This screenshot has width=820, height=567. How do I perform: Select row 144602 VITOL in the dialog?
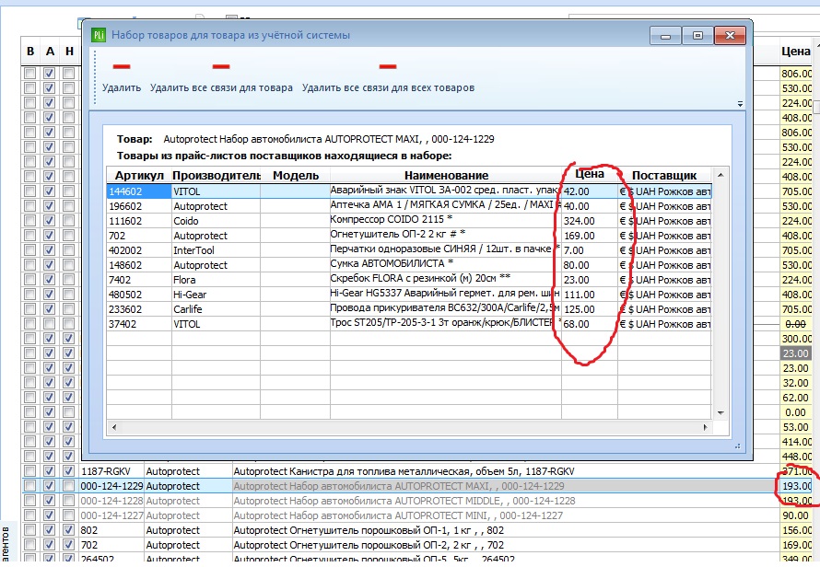point(409,191)
